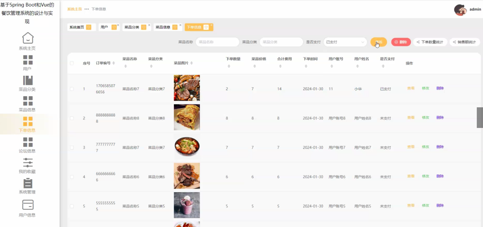Open 菜品分类 icon in sidebar
The width and height of the screenshot is (483, 227).
coord(28,80)
